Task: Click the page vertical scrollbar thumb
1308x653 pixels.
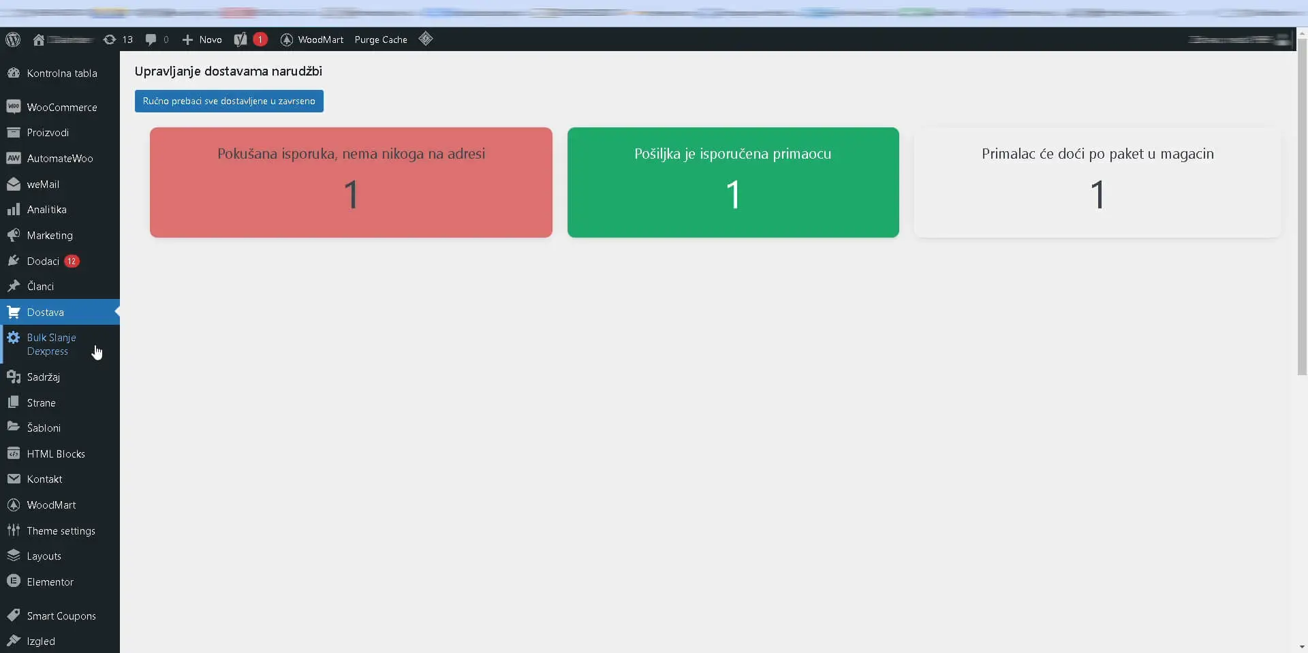Action: pyautogui.click(x=1302, y=206)
